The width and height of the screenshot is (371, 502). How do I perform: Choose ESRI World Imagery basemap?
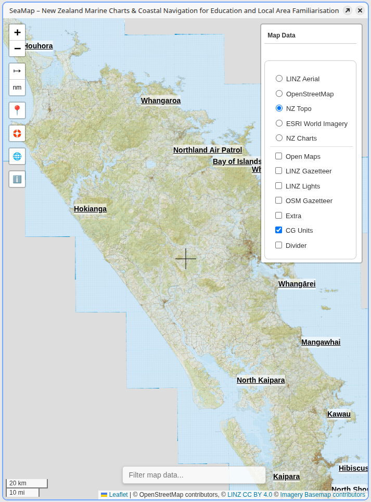[279, 123]
